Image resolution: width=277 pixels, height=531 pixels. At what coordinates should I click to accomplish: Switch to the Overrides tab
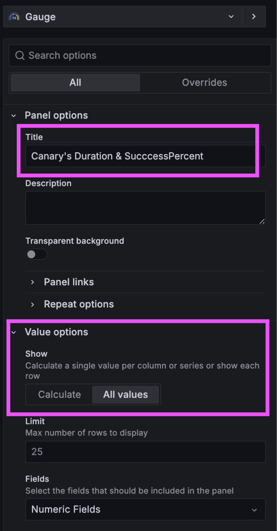tap(205, 83)
